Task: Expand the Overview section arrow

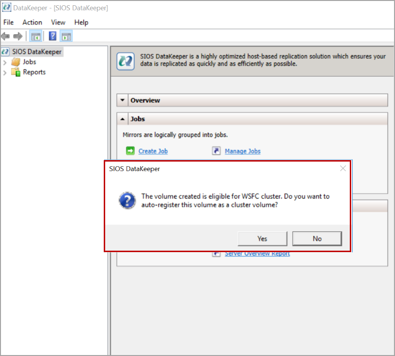Action: click(x=122, y=100)
